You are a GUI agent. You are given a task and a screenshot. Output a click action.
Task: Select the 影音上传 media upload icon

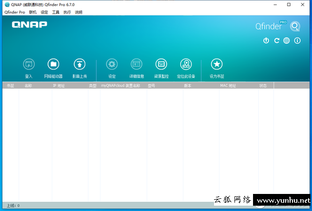coord(79,64)
